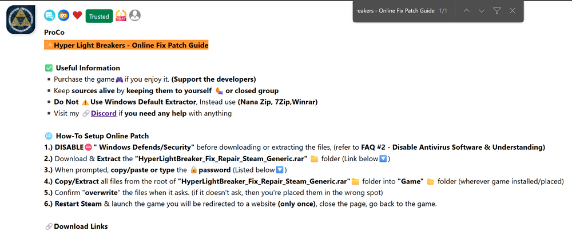Image resolution: width=572 pixels, height=231 pixels.
Task: Click the ProCo triforce avatar thumbnail
Action: point(21,19)
